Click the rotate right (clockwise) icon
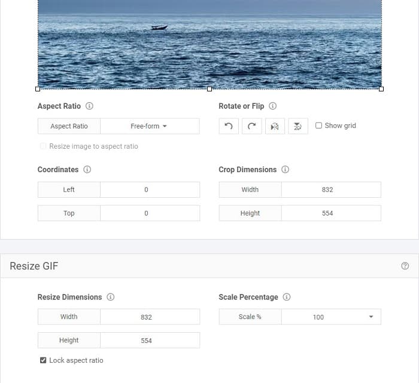This screenshot has height=383, width=419. click(251, 126)
